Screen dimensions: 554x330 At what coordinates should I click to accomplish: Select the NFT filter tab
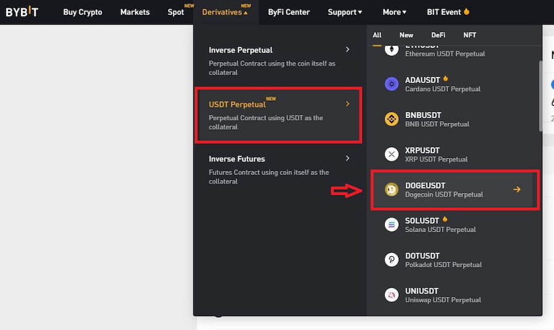[x=470, y=35]
